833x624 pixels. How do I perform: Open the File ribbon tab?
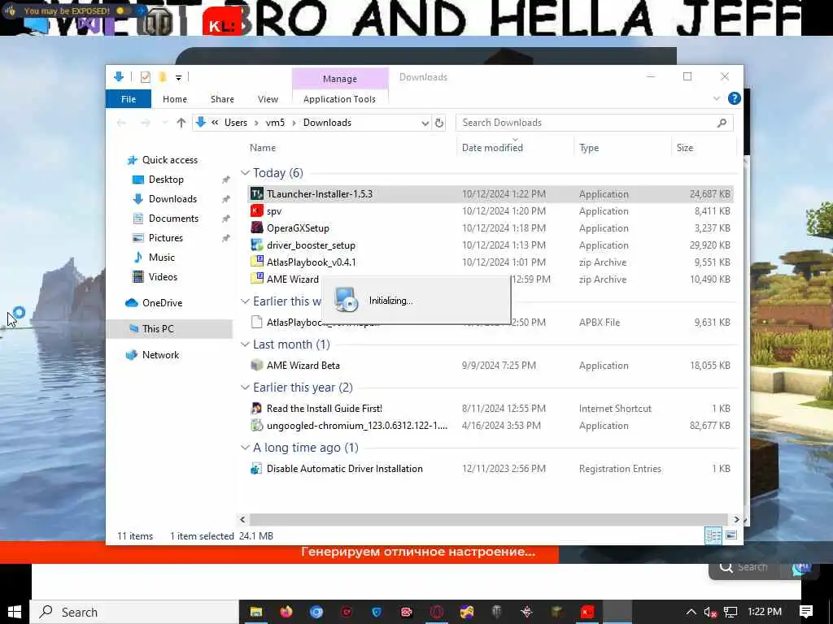[128, 99]
